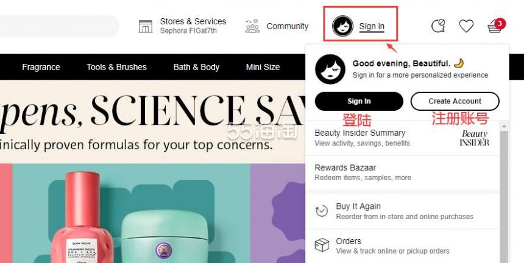The width and height of the screenshot is (524, 263).
Task: Click the dropdown panel scrollbar up arrow
Action: [504, 126]
